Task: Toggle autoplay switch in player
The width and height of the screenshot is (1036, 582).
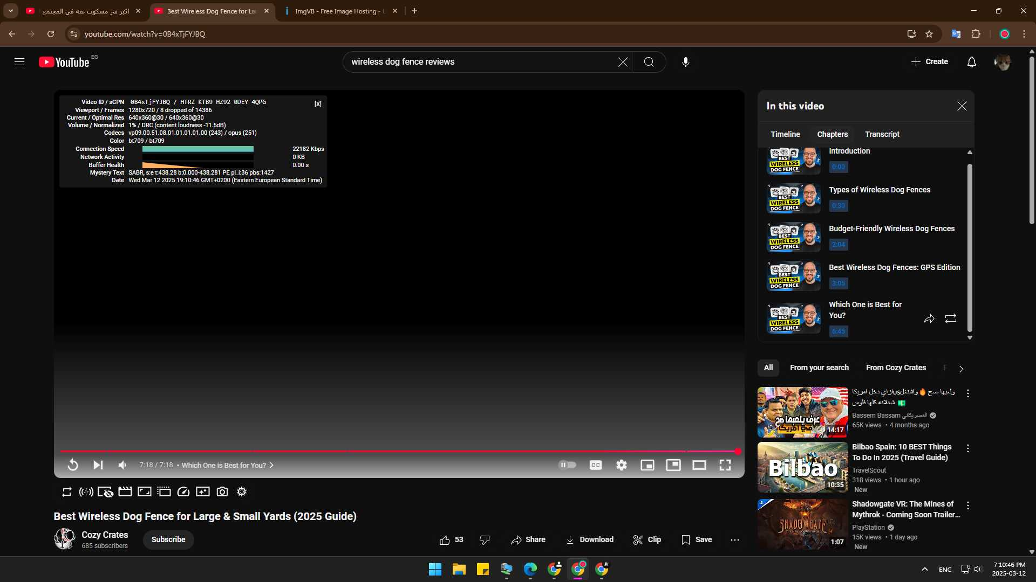Action: tap(567, 465)
